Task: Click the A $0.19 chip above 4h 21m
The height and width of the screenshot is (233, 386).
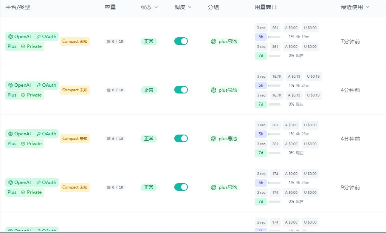Action: click(294, 77)
